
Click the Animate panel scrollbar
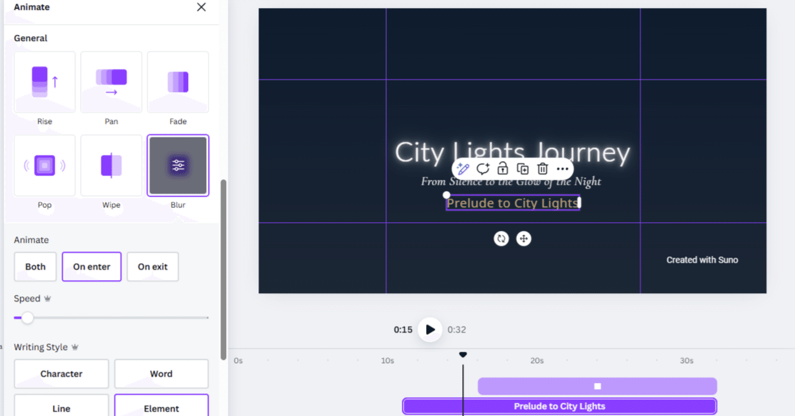tap(224, 270)
